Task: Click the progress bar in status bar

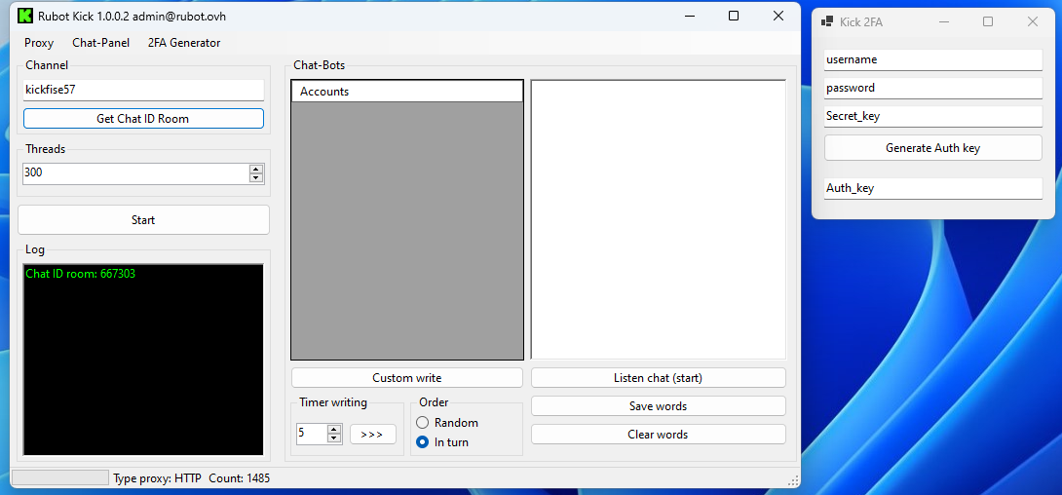Action: [x=60, y=478]
